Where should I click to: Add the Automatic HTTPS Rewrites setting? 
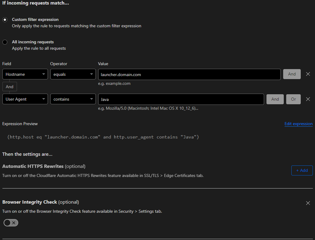tap(302, 170)
